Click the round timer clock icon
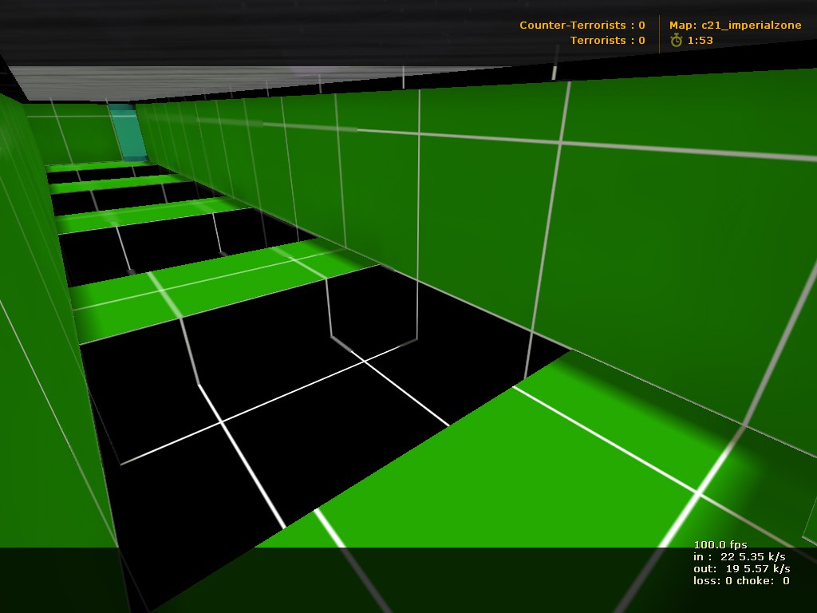 [677, 40]
